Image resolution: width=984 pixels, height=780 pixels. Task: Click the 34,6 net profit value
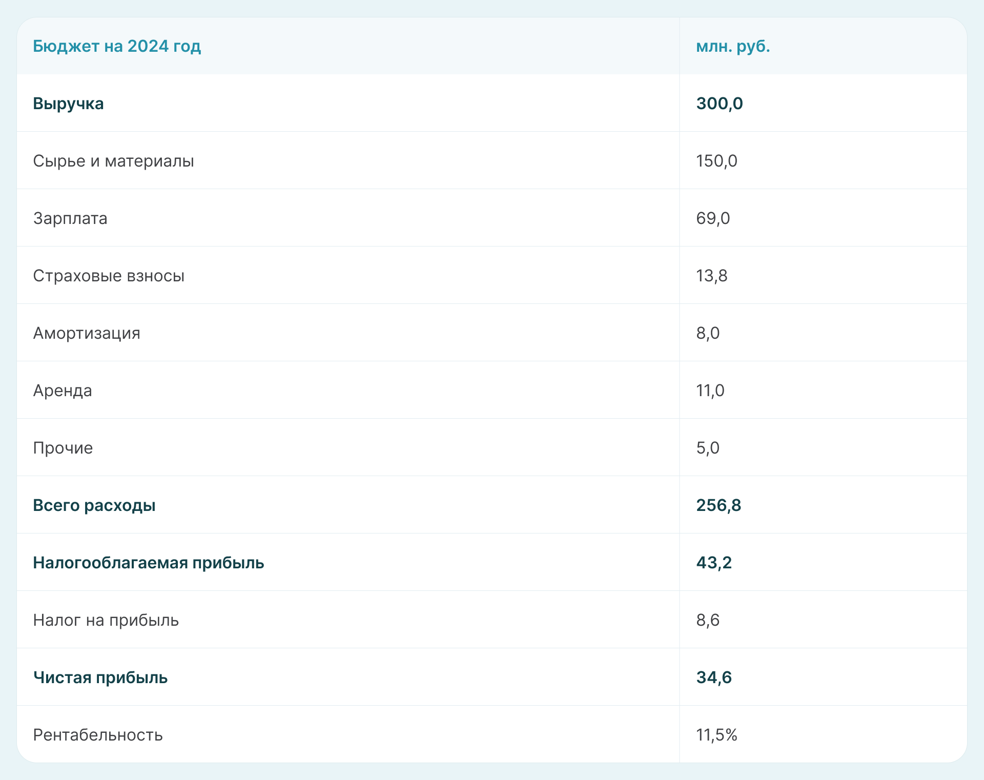tap(714, 678)
